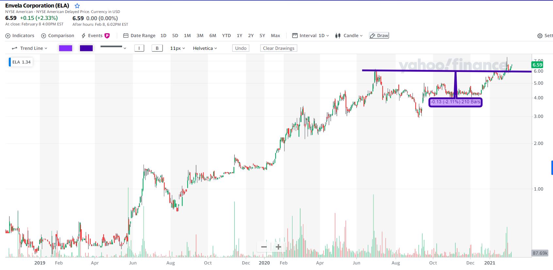Zoom out chart with minus button
Viewport: 553px width, 270px height.
(264, 247)
